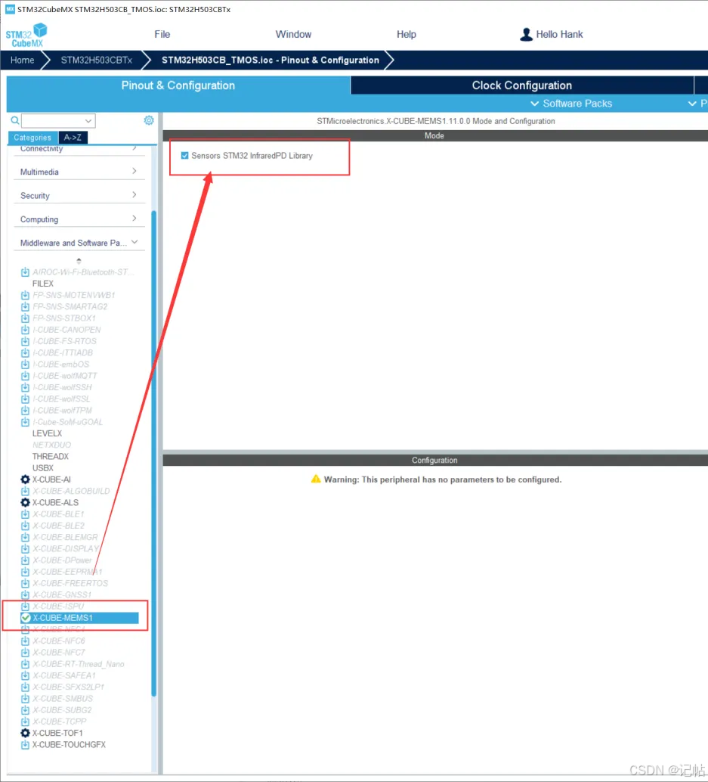Click the gear icon beside X-CUBE-AI
This screenshot has width=708, height=782.
25,479
